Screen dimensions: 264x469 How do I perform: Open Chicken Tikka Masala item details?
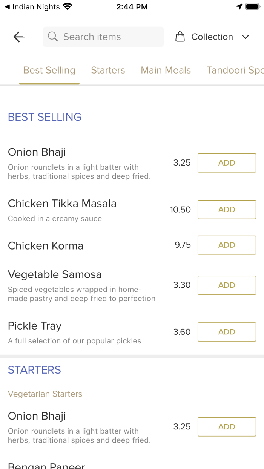(62, 204)
